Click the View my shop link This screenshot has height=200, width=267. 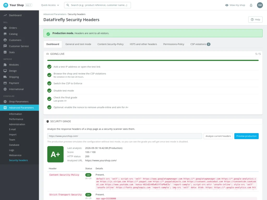tap(235, 5)
